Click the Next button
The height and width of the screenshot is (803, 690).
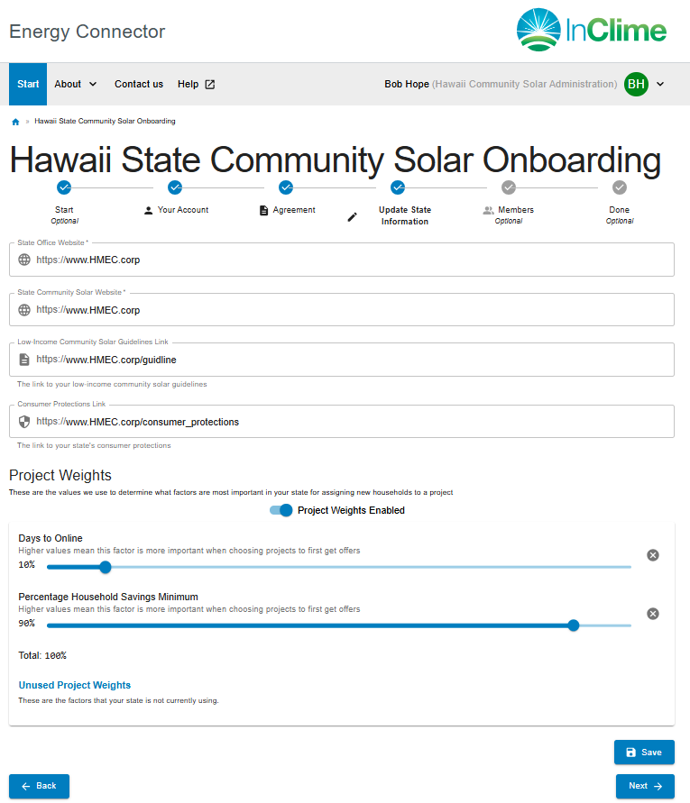pos(645,786)
